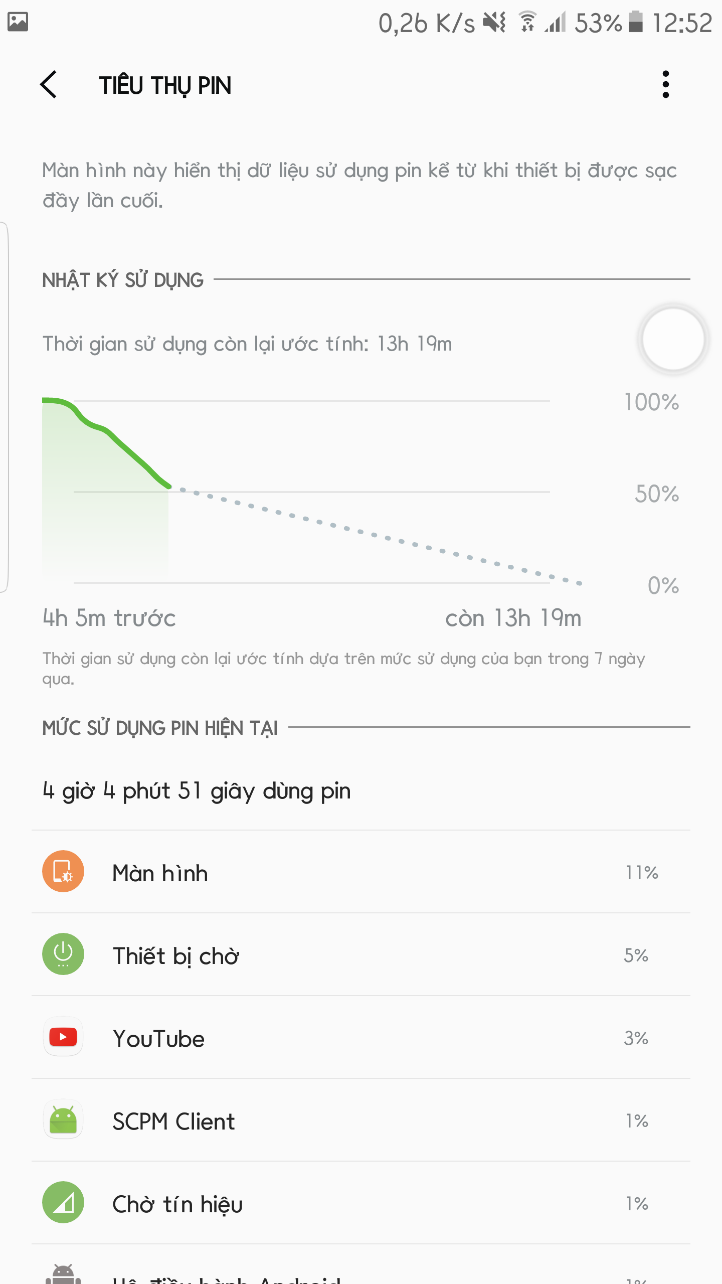Tap the battery icon in status bar
The width and height of the screenshot is (722, 1284).
pos(636,22)
